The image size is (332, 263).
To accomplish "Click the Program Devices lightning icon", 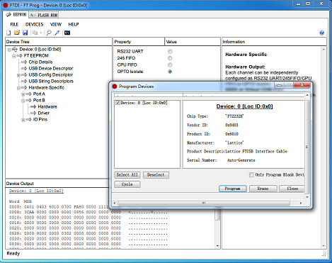I will pyautogui.click(x=57, y=33).
